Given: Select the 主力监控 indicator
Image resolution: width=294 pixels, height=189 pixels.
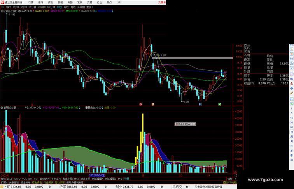Looking at the screenshot, I should [56, 179].
